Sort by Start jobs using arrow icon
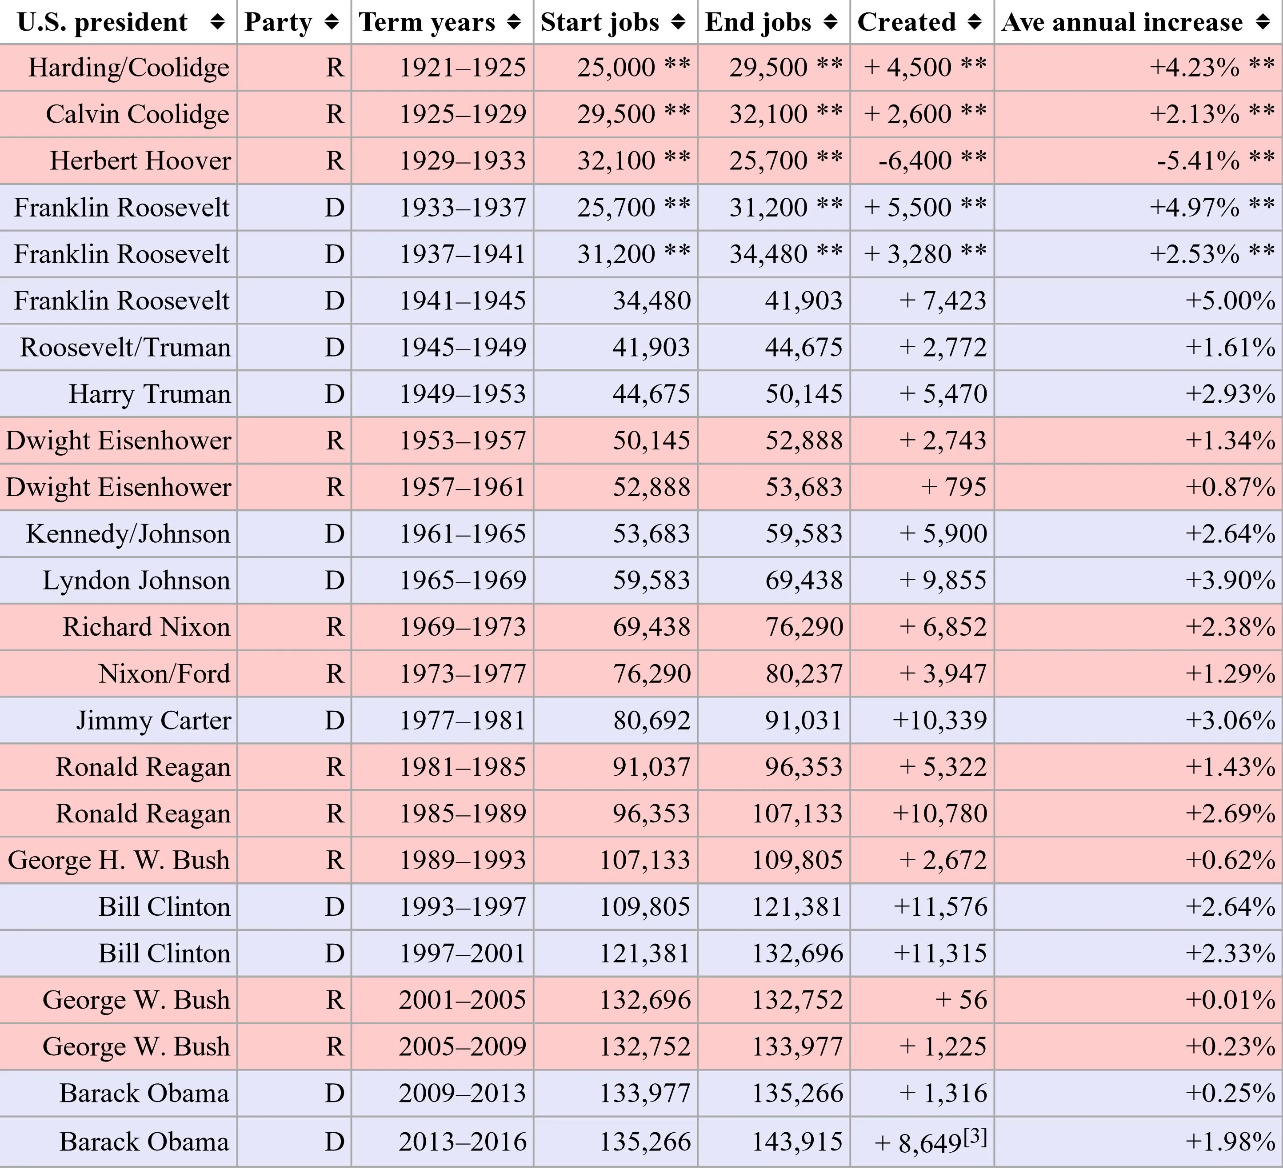Viewport: 1283px width, 1170px height. pyautogui.click(x=679, y=23)
